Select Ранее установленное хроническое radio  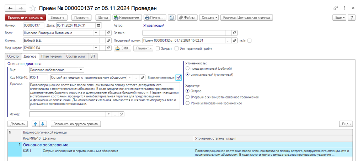click(x=187, y=103)
